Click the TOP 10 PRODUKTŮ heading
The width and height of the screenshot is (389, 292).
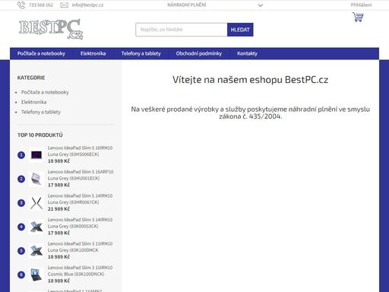(40, 135)
